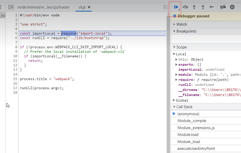
Task: Select Module.load stack frame
Action: pos(206,135)
